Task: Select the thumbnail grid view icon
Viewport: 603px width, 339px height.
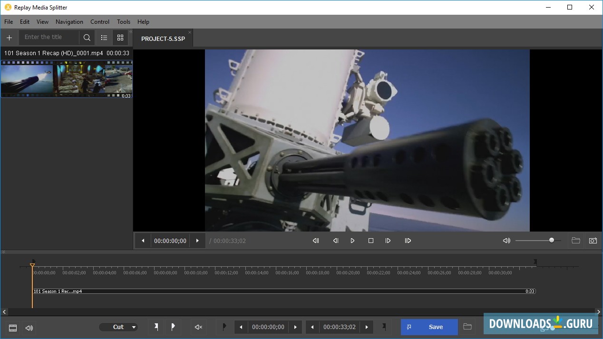Action: (120, 37)
